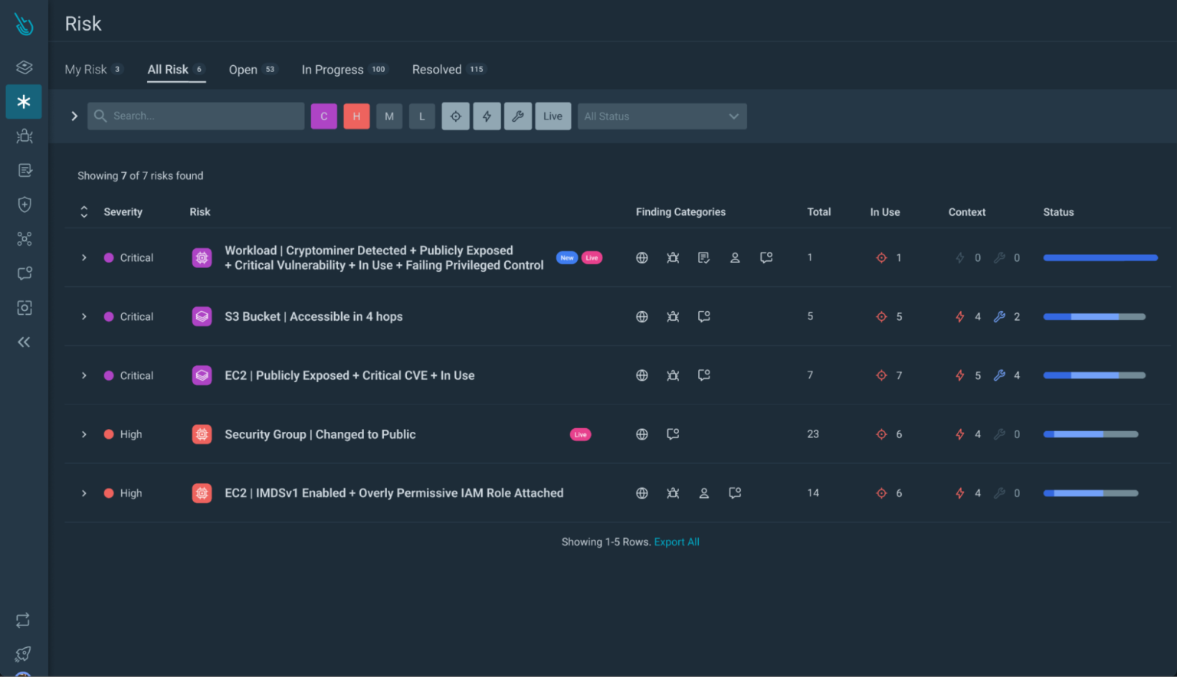
Task: Open the bug findings section in the sidebar
Action: [24, 136]
